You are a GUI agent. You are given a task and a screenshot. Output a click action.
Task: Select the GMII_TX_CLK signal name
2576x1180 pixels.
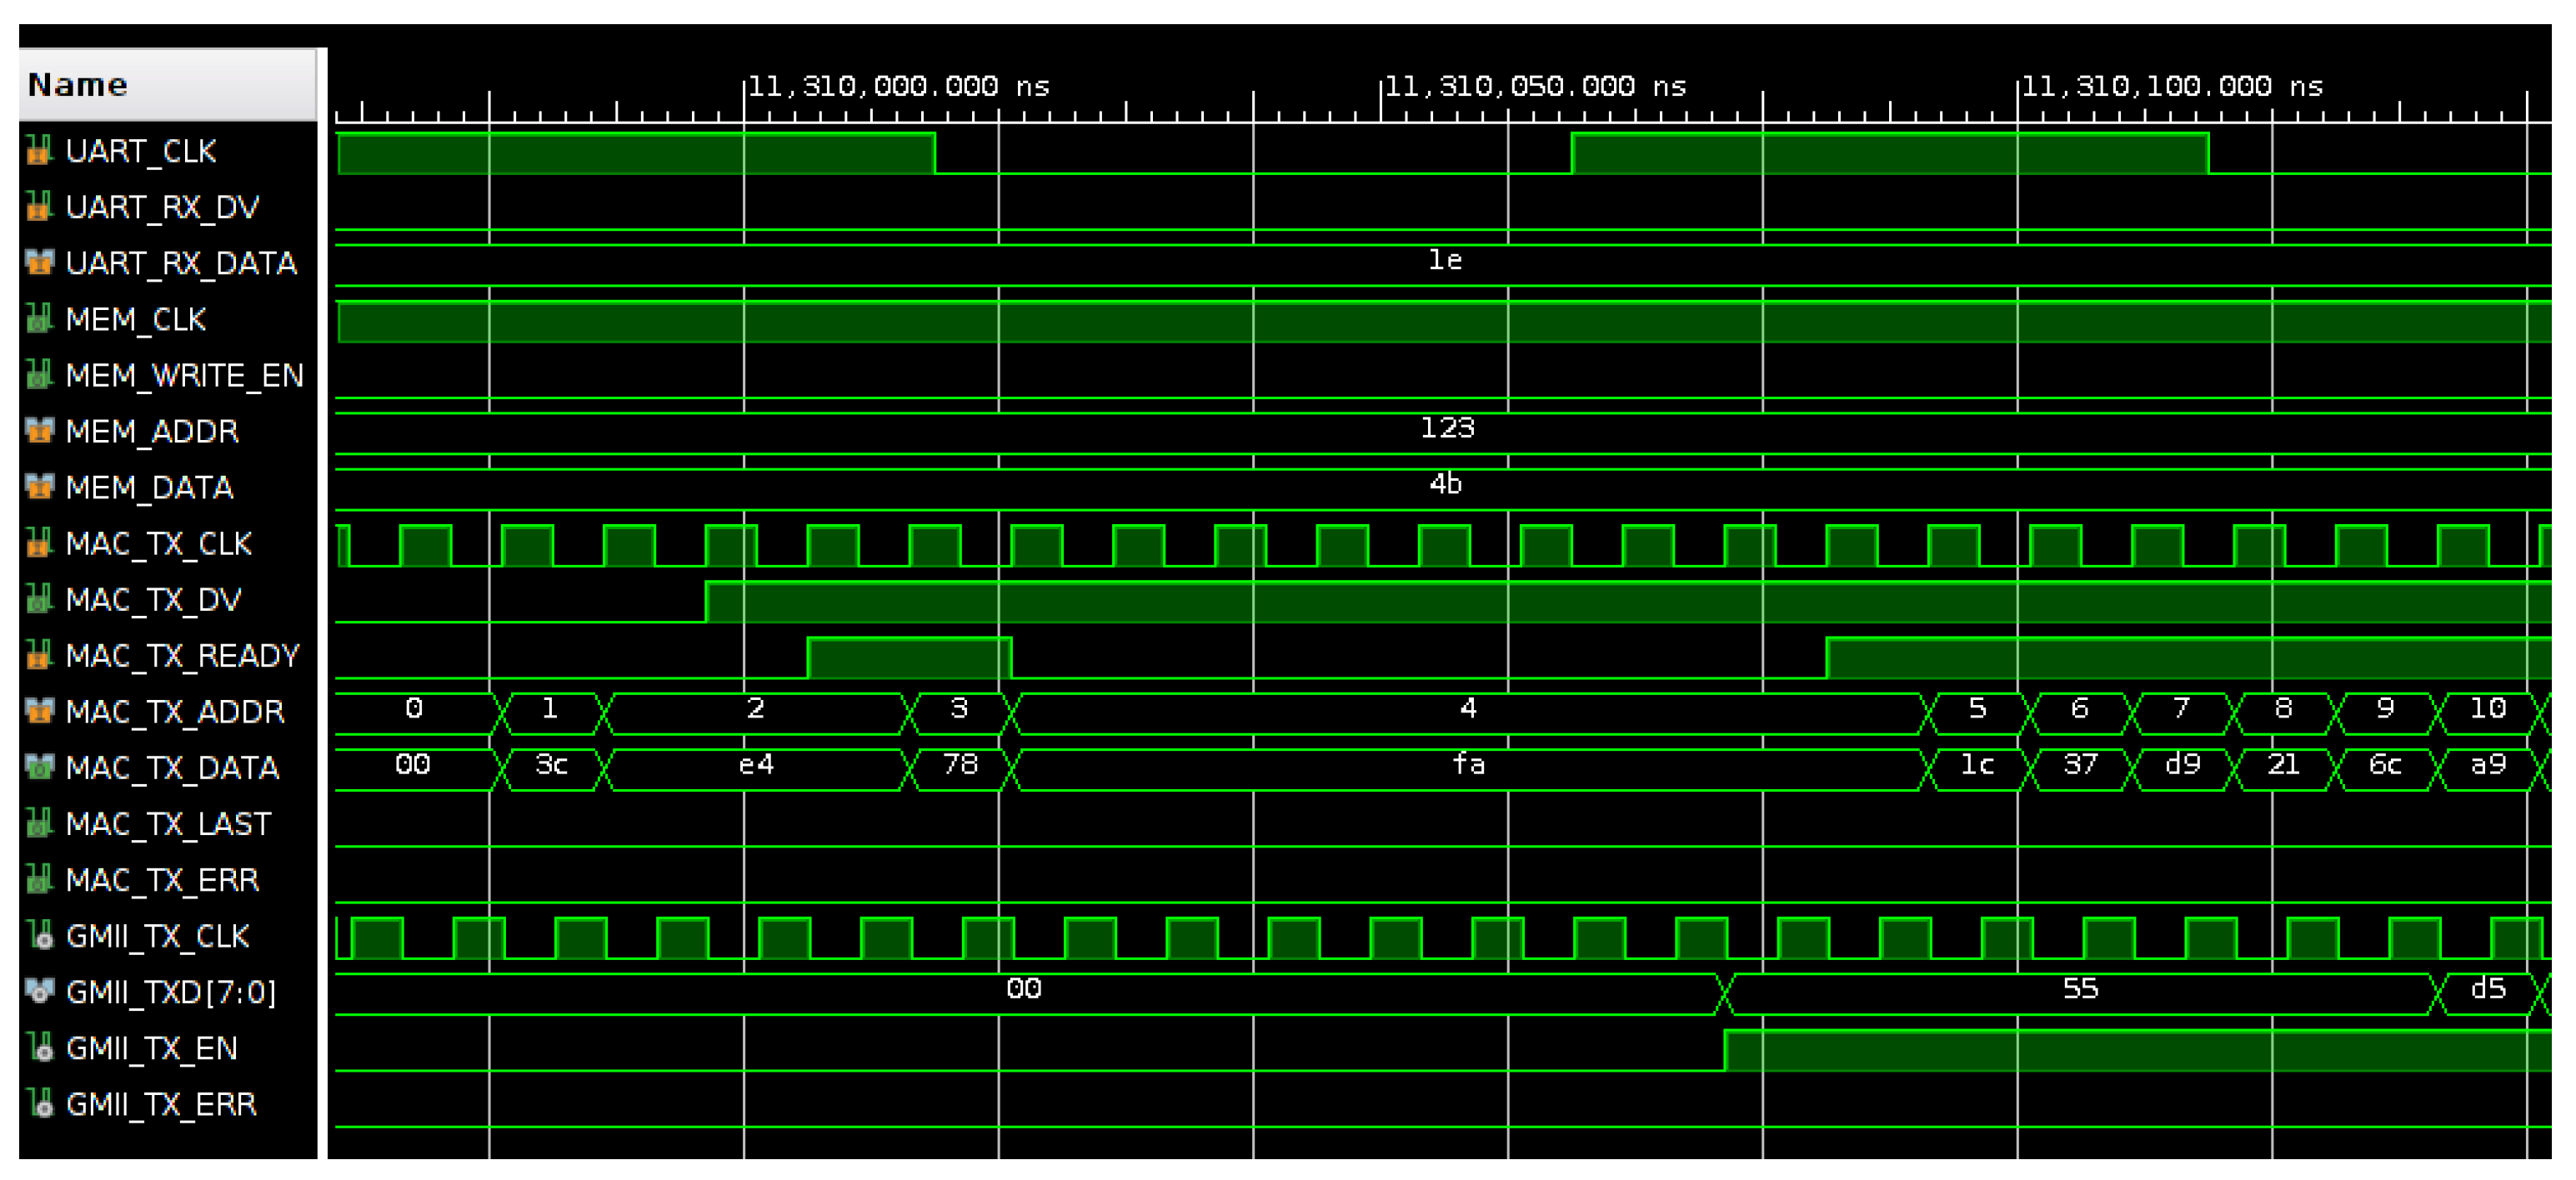coord(157,935)
